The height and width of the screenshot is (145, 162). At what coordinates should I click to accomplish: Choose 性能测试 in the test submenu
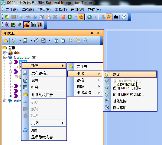130,101
